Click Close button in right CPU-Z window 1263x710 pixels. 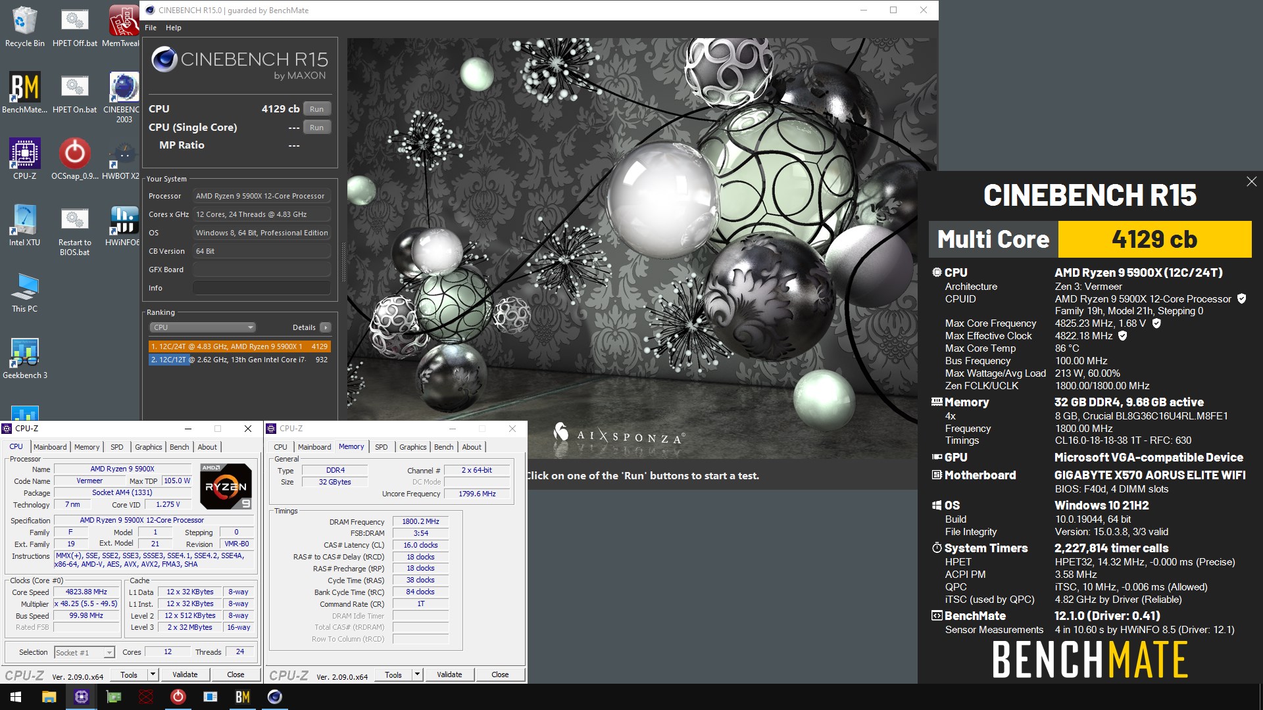point(500,674)
